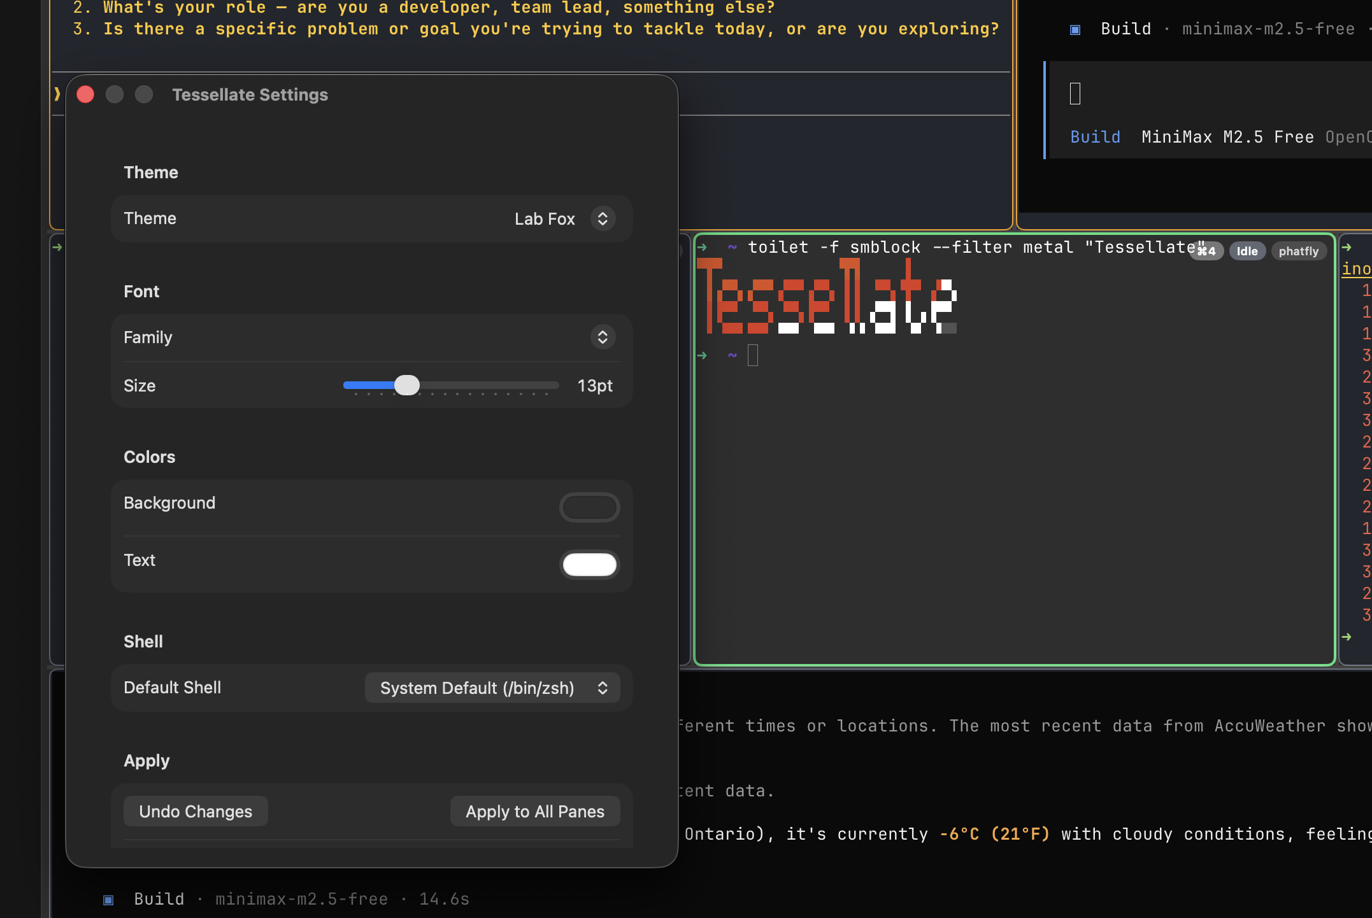
Task: Click the Idle status badge
Action: tap(1247, 251)
